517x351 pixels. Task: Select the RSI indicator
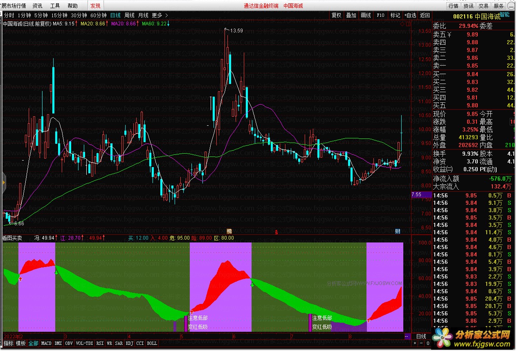pos(100,343)
